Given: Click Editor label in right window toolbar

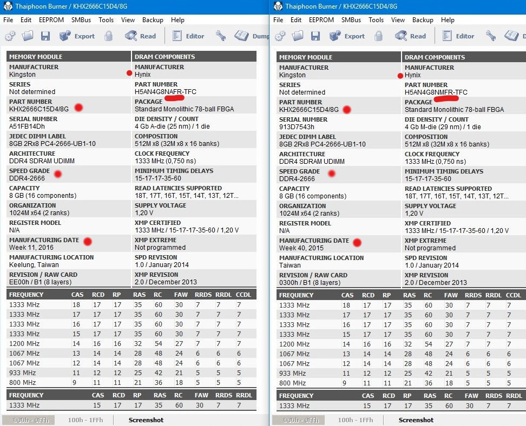Looking at the screenshot, I should click(465, 36).
